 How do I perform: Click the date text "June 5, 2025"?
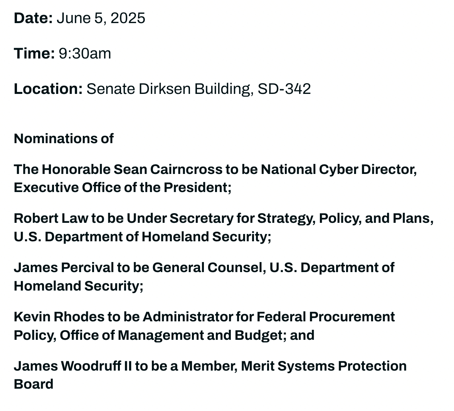(x=101, y=18)
